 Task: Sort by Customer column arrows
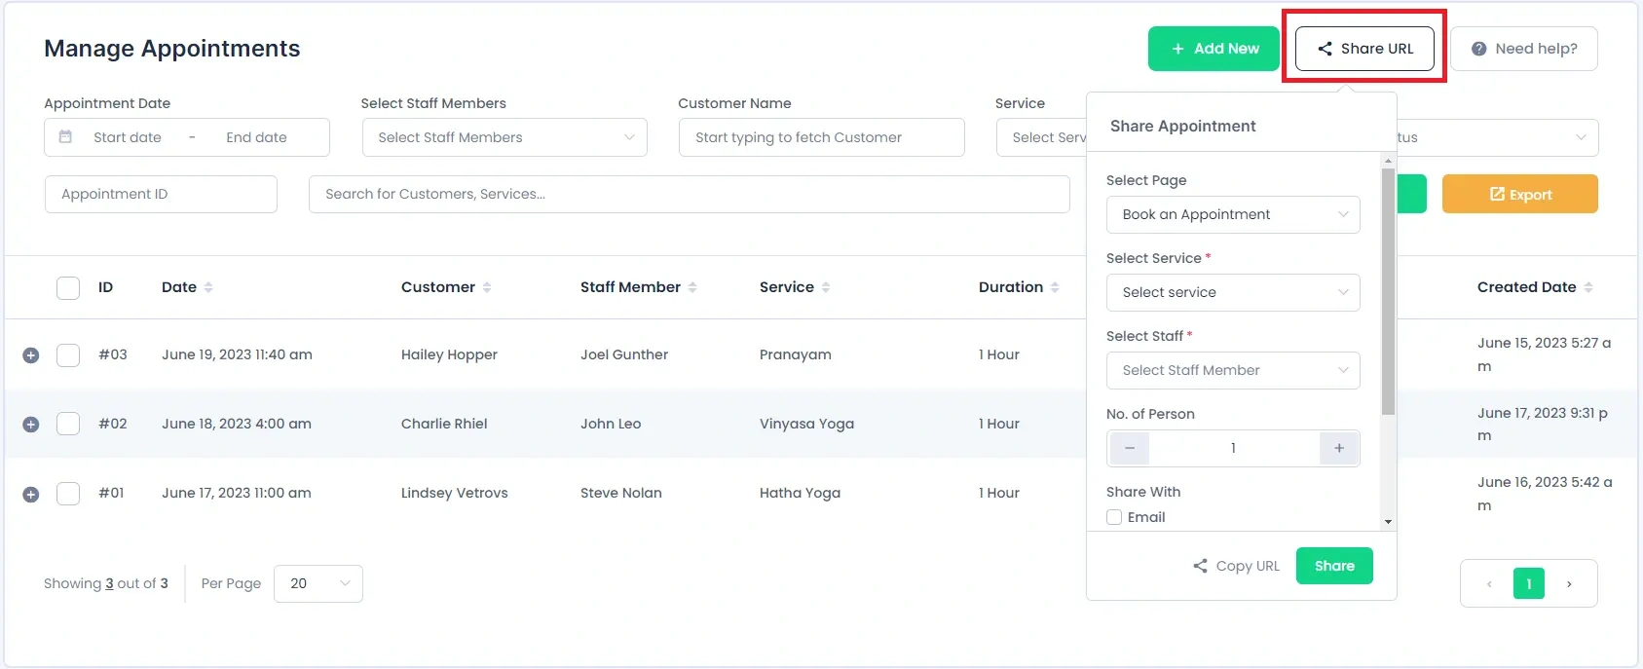487,287
